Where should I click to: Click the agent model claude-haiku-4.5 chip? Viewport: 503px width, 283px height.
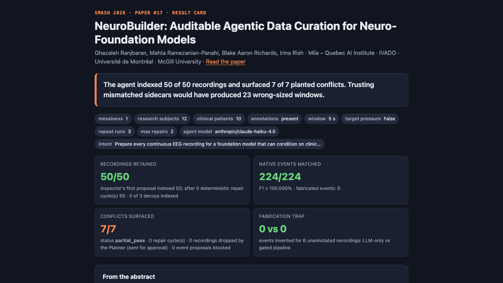(x=230, y=132)
